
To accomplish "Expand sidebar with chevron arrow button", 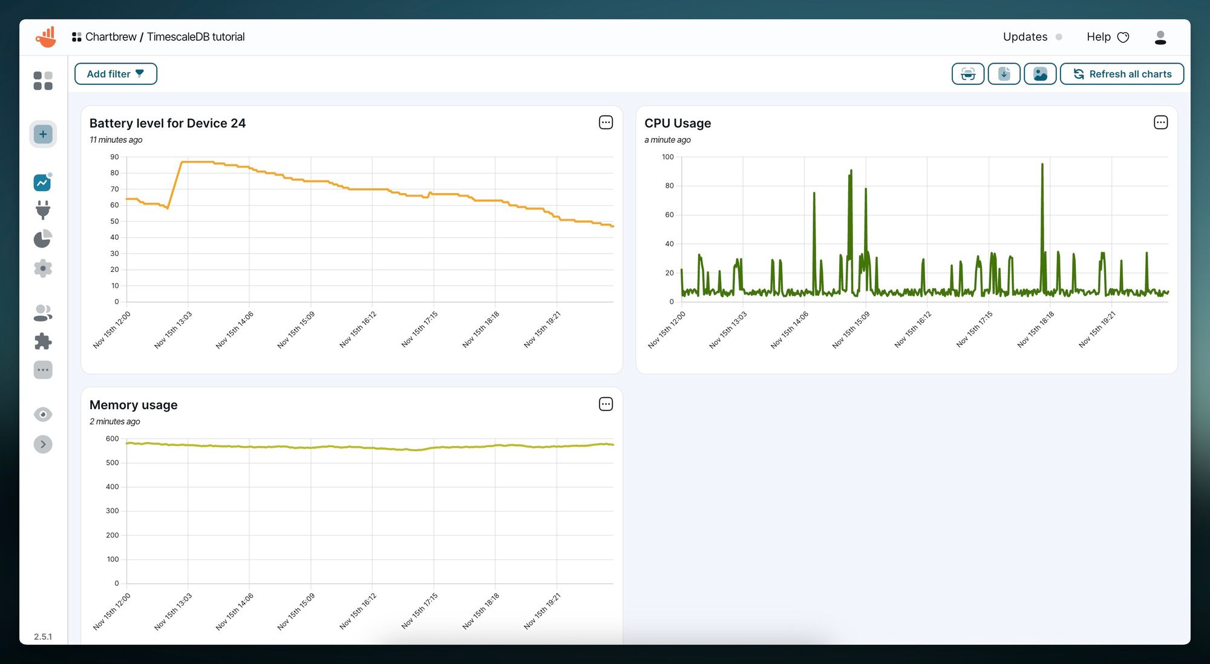I will coord(43,444).
